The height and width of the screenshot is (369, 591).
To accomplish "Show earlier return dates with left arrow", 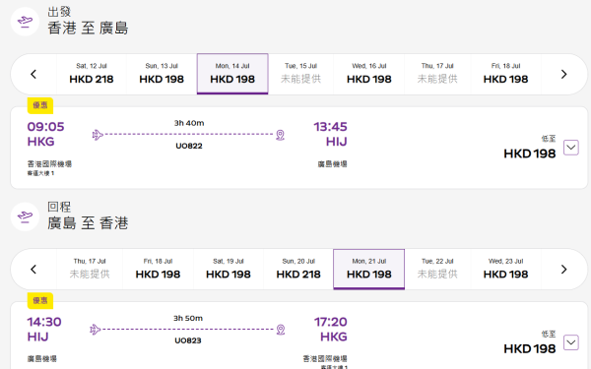I will (x=33, y=270).
